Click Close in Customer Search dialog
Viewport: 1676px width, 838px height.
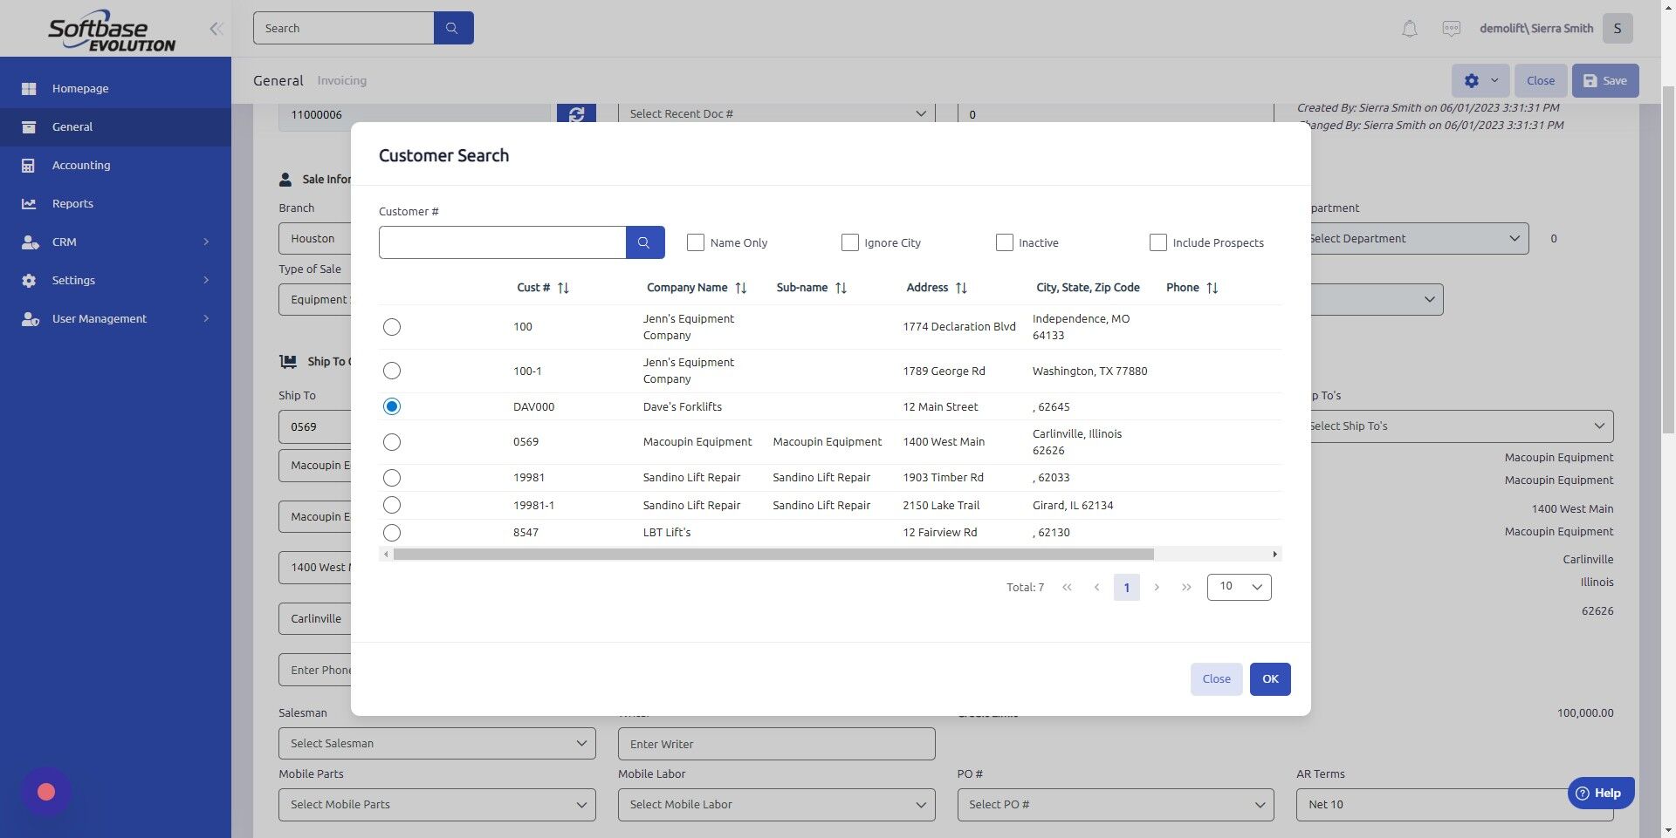1216,679
